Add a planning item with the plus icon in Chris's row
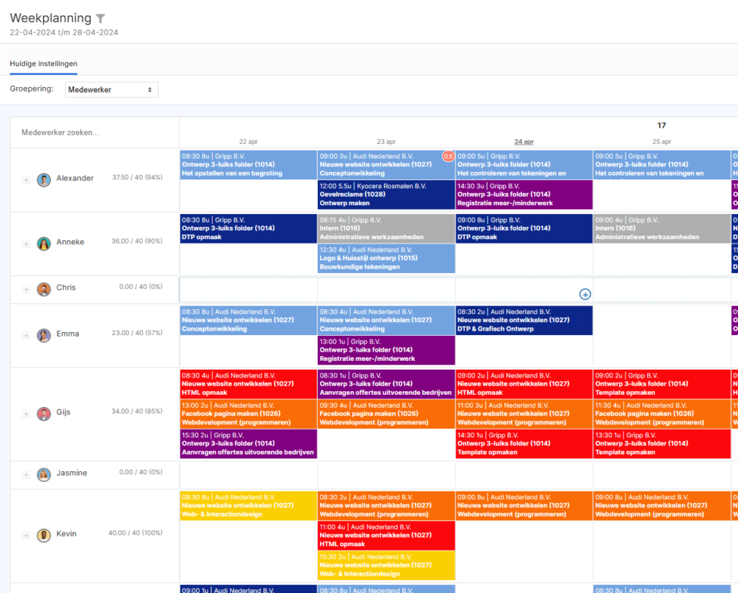The width and height of the screenshot is (738, 593). [x=585, y=294]
